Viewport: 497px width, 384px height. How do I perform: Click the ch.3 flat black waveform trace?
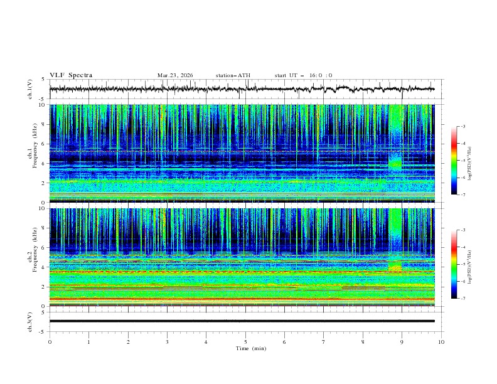242,321
